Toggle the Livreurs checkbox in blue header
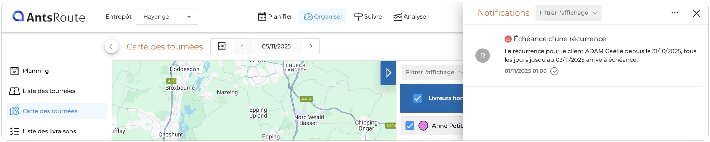The width and height of the screenshot is (710, 142). (x=417, y=98)
